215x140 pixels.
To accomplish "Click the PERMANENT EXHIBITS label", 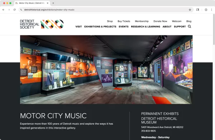I will click(x=160, y=114).
